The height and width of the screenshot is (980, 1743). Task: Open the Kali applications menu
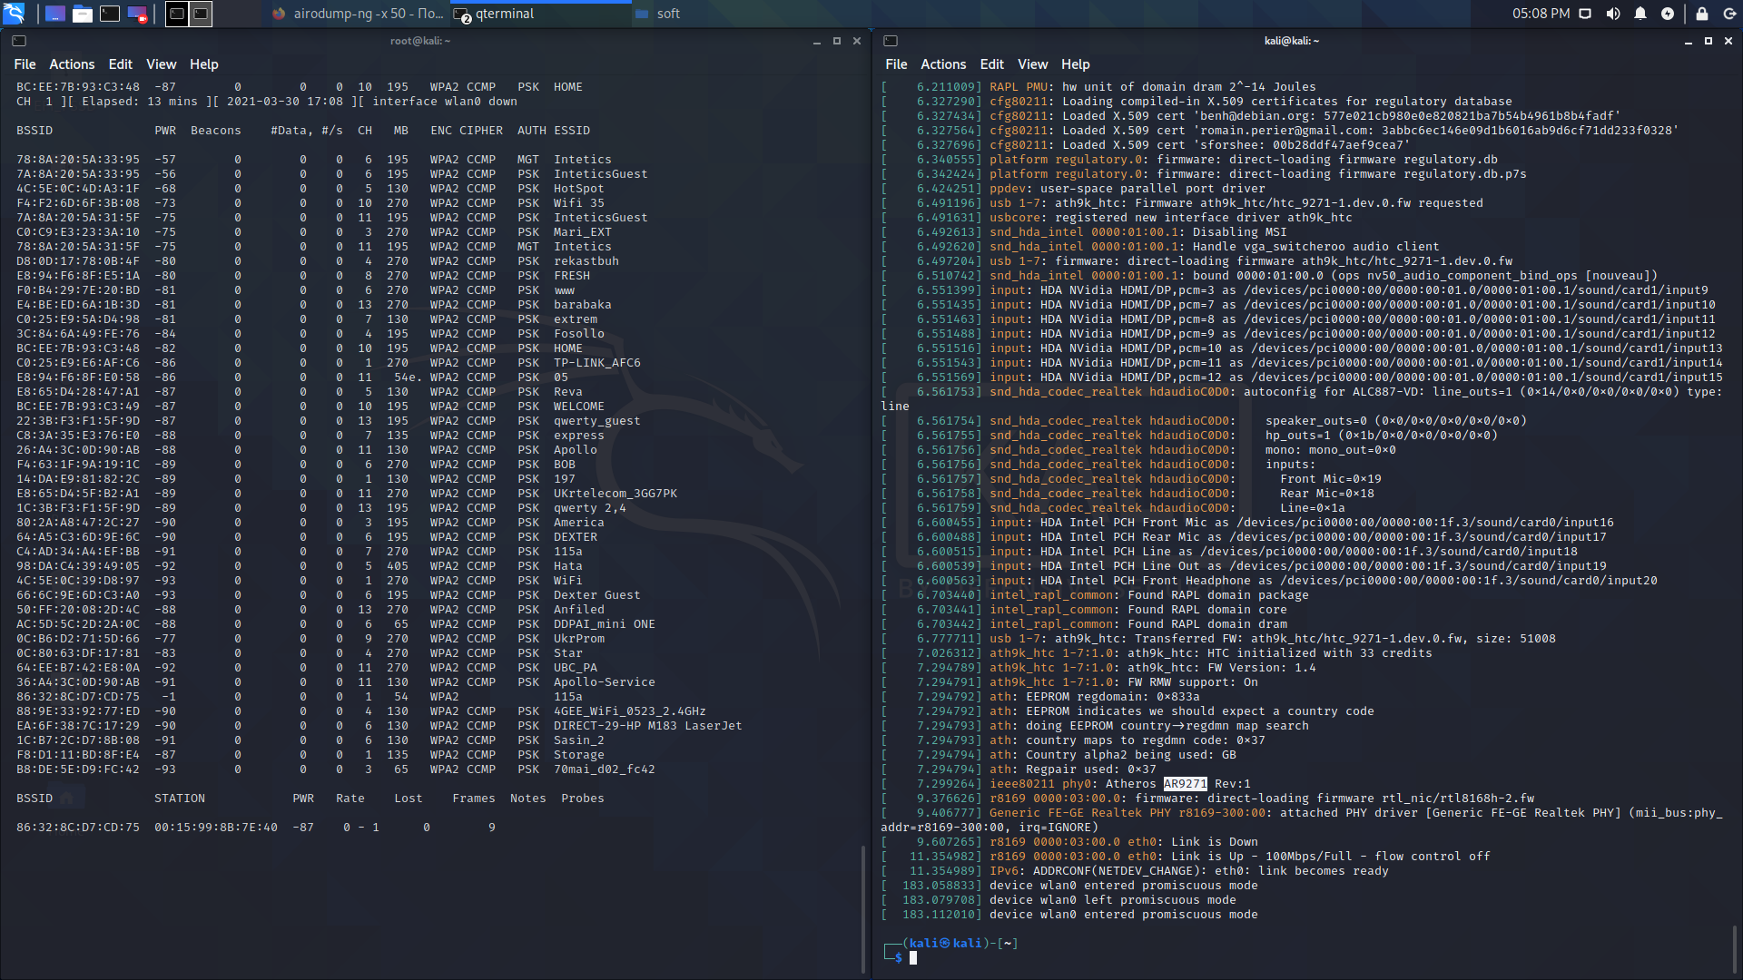pyautogui.click(x=14, y=14)
